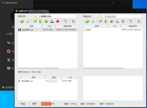Click the remote host drive icon

[x=117, y=21]
